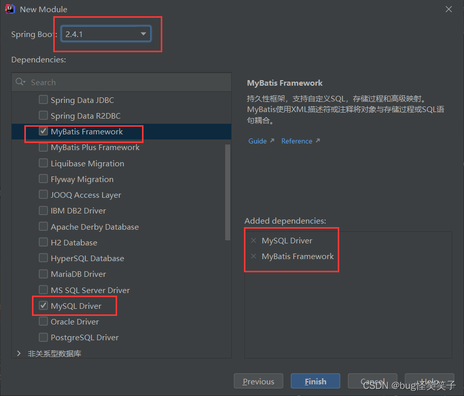The height and width of the screenshot is (396, 464).
Task: Click the Help button
Action: (430, 381)
